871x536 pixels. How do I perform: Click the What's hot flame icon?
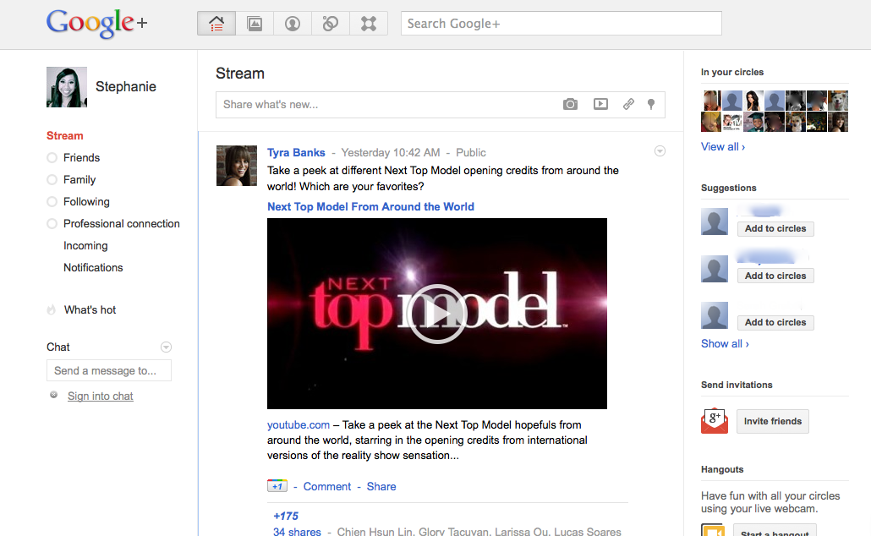click(52, 310)
